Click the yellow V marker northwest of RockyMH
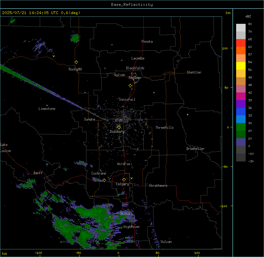 click(x=54, y=56)
